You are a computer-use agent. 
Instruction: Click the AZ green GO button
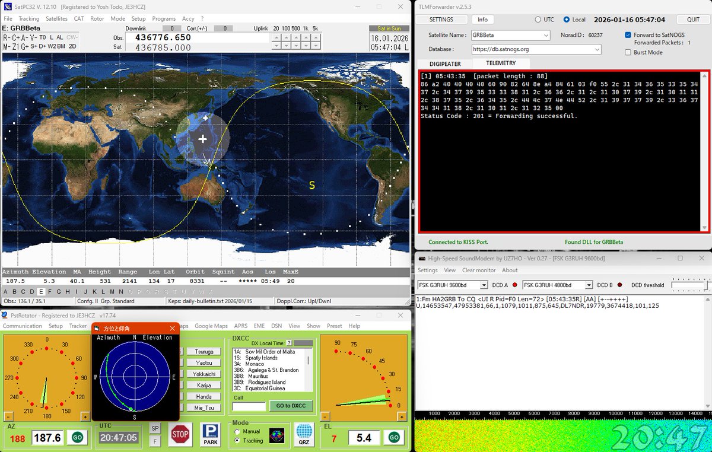tap(77, 438)
